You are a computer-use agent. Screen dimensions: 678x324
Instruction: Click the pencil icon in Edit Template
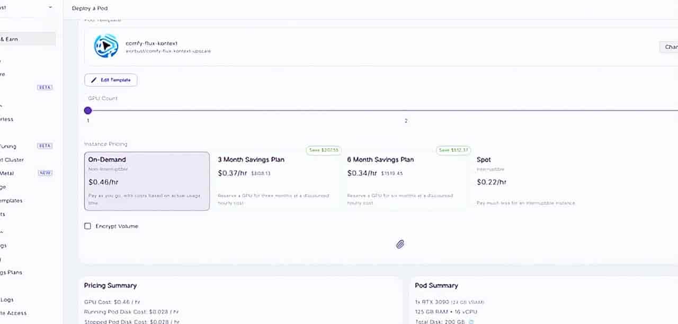pyautogui.click(x=94, y=80)
